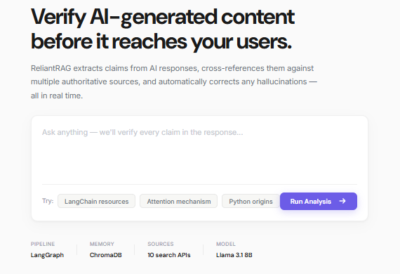Click the ChromaDB memory value
This screenshot has height=274, width=400.
pos(105,255)
